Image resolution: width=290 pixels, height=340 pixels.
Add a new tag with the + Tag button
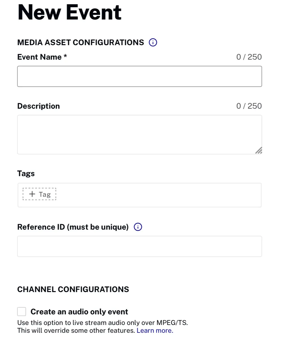pyautogui.click(x=40, y=194)
